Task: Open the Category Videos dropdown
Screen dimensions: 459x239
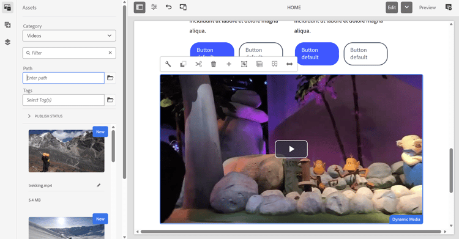Action: 69,35
